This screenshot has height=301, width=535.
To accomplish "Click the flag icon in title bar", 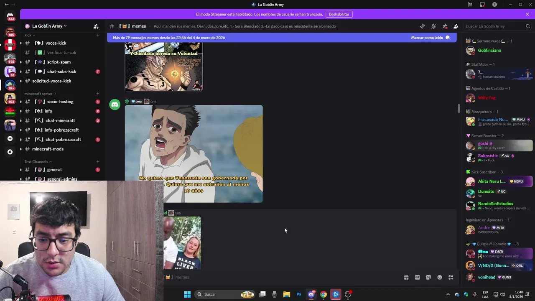I will coord(470,5).
